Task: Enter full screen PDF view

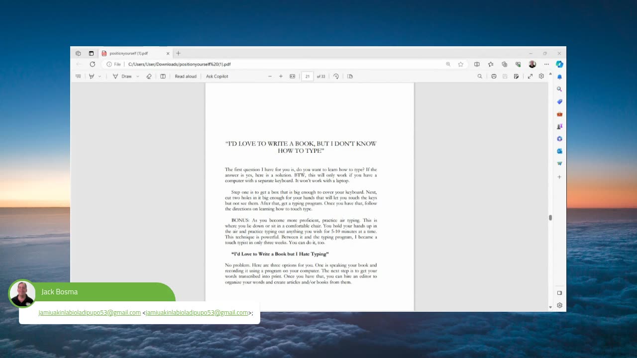Action: pyautogui.click(x=530, y=76)
